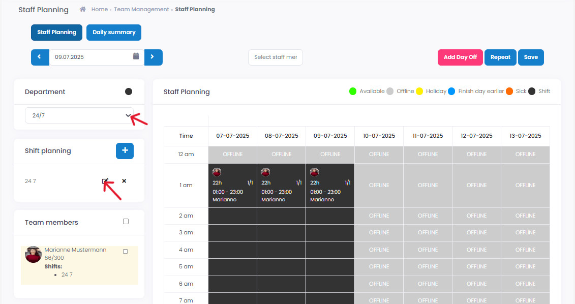Click the Repeat button
Image resolution: width=575 pixels, height=304 pixels.
pos(500,57)
